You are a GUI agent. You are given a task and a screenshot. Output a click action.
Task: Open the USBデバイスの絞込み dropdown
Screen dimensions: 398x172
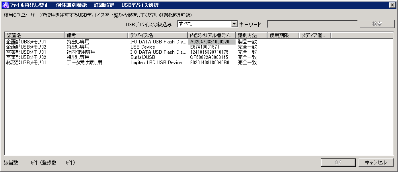[x=234, y=24]
